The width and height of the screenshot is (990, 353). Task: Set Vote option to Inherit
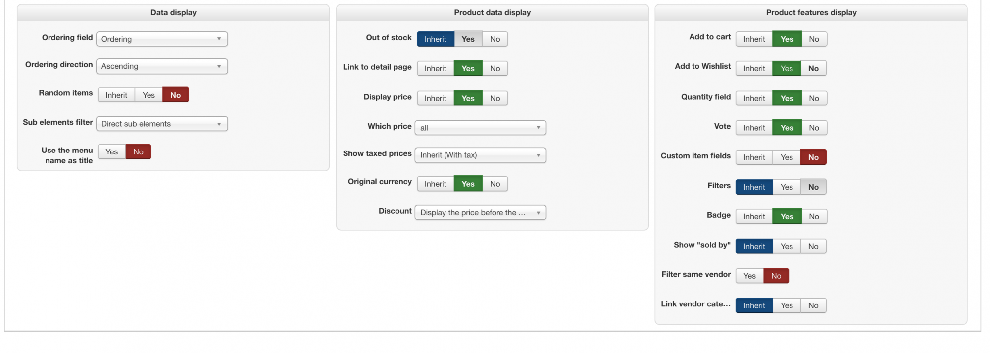point(754,128)
